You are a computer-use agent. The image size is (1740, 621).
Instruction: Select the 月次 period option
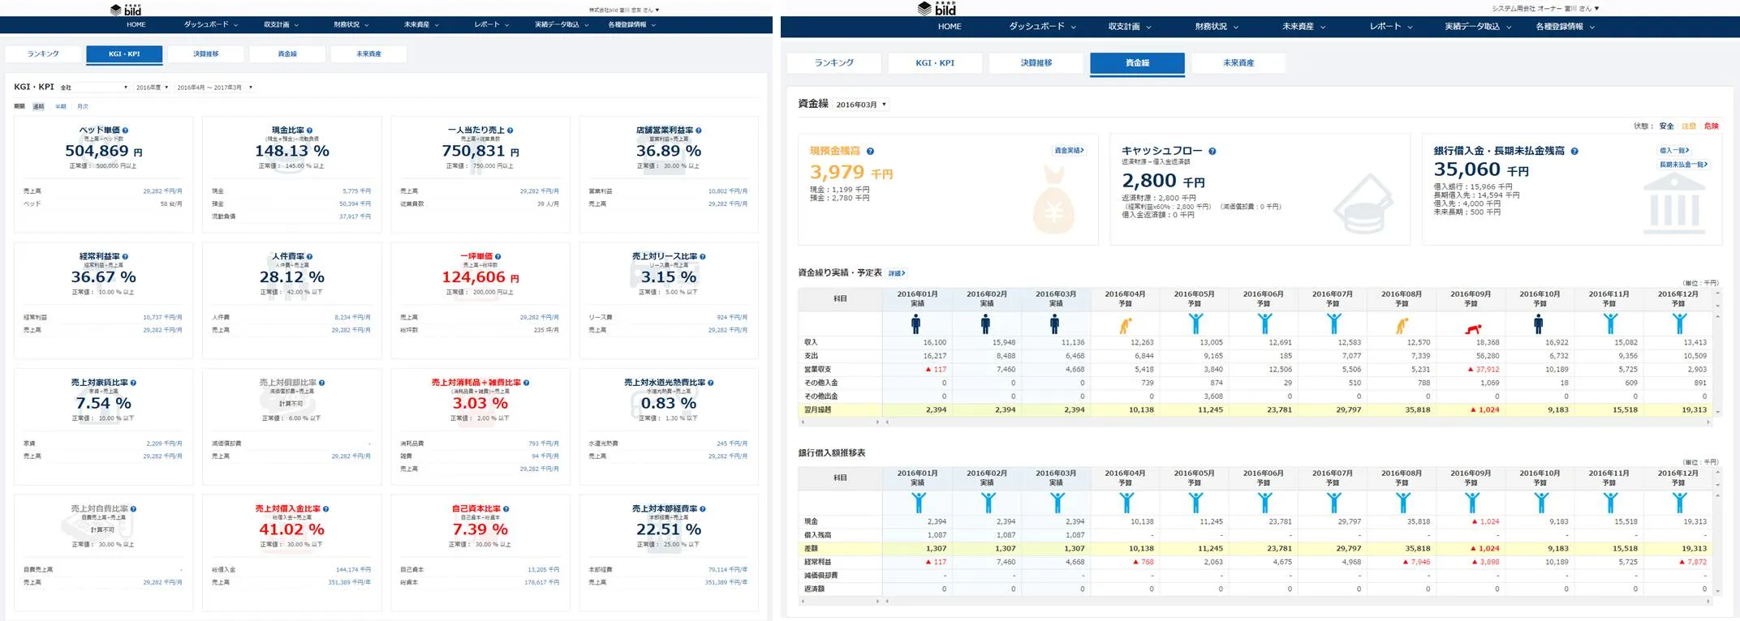point(83,107)
